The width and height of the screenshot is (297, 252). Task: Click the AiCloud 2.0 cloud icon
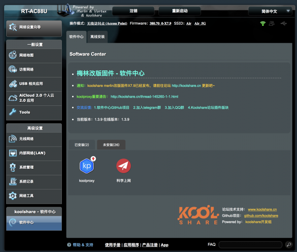click(13, 98)
